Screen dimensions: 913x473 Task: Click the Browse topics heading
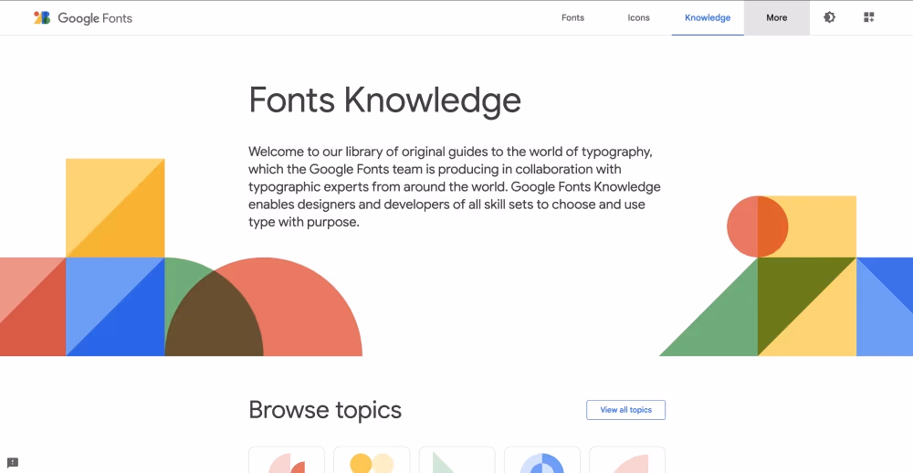coord(325,410)
